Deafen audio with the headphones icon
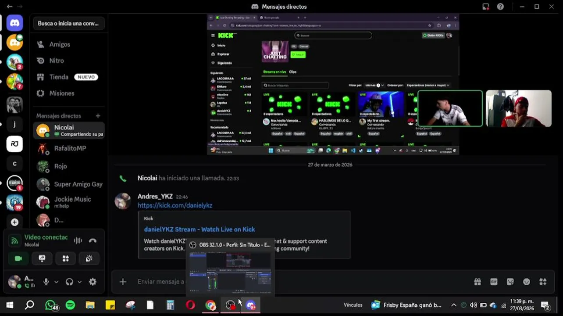The image size is (563, 316). tap(69, 282)
